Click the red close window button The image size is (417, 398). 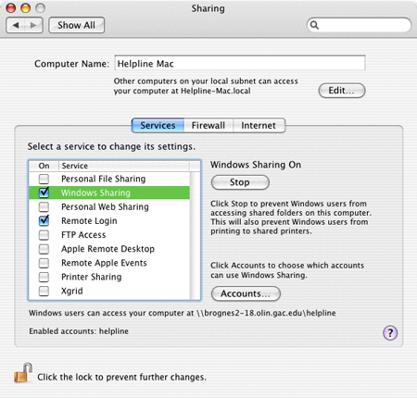pos(11,8)
